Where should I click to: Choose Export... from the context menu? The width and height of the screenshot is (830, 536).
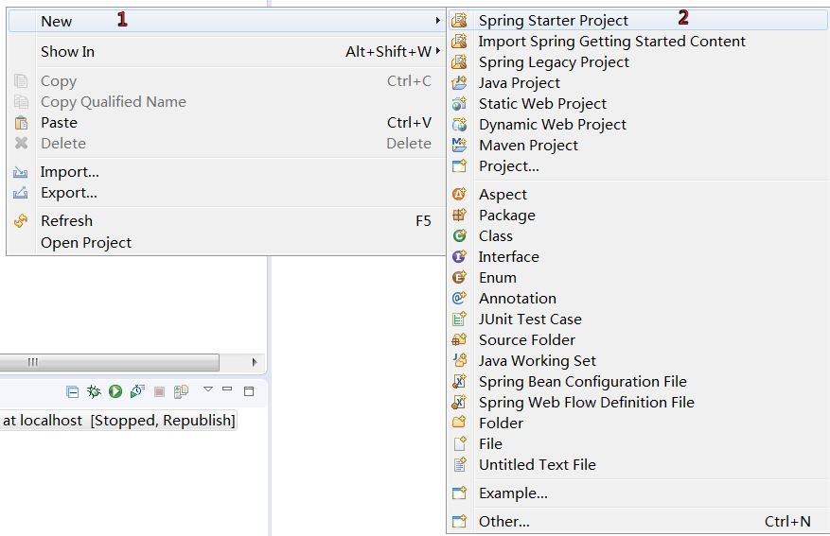click(227, 193)
